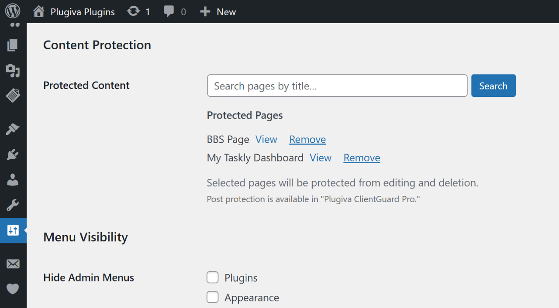Enable the Plugins hide checkbox
This screenshot has width=559, height=308.
point(212,277)
